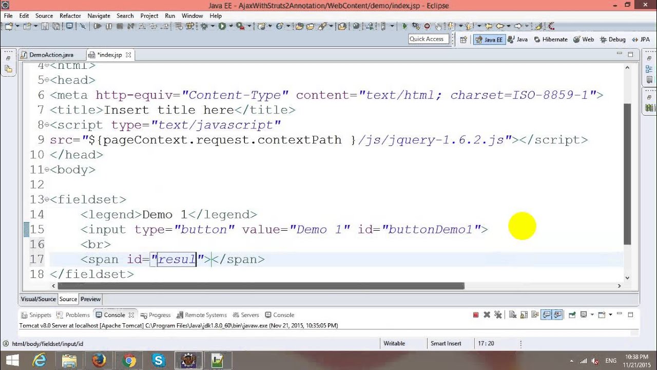Click the editor vertical scrollbar thumb
The image size is (657, 370).
click(627, 174)
